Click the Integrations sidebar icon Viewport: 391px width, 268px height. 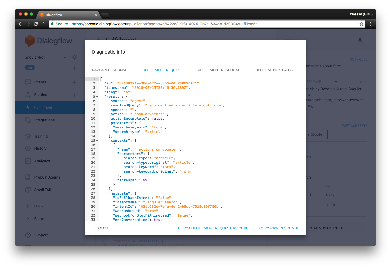[x=28, y=120]
